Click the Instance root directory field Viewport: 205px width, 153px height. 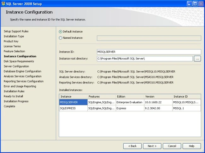click(144, 59)
